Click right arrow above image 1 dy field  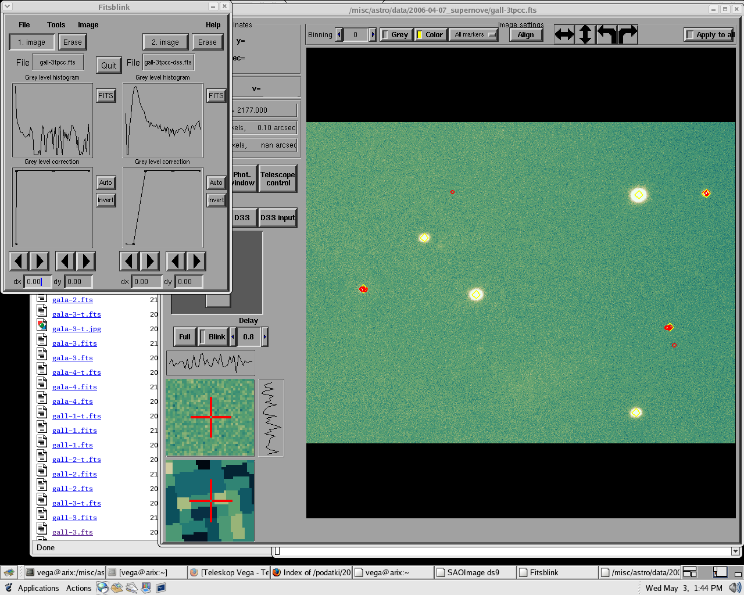(86, 261)
